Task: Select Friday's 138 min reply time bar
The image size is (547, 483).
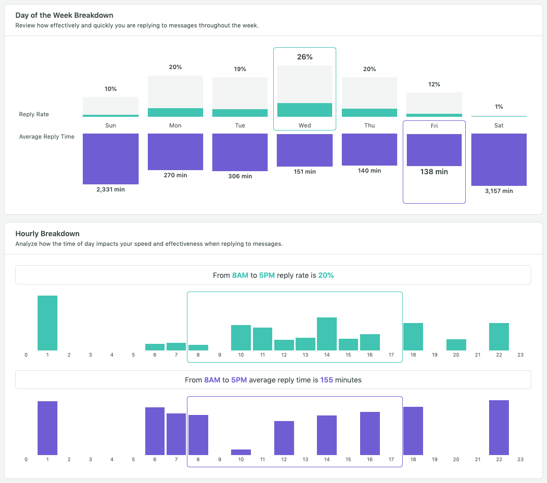Action: click(x=434, y=150)
